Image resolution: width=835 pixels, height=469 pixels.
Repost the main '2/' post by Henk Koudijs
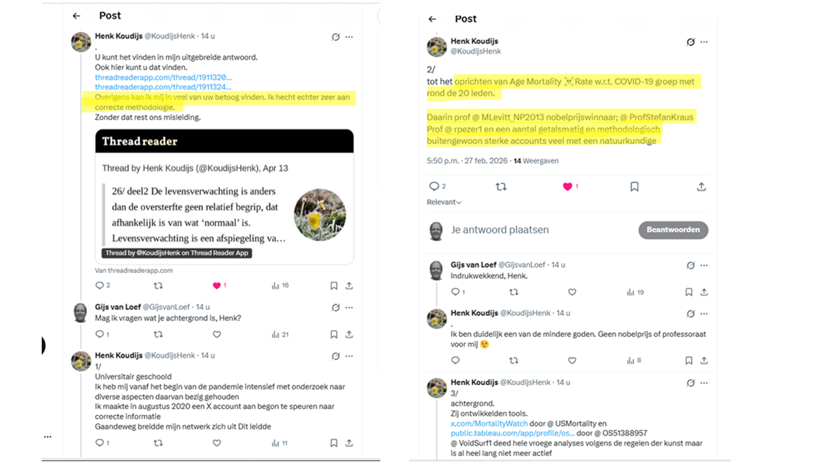501,186
